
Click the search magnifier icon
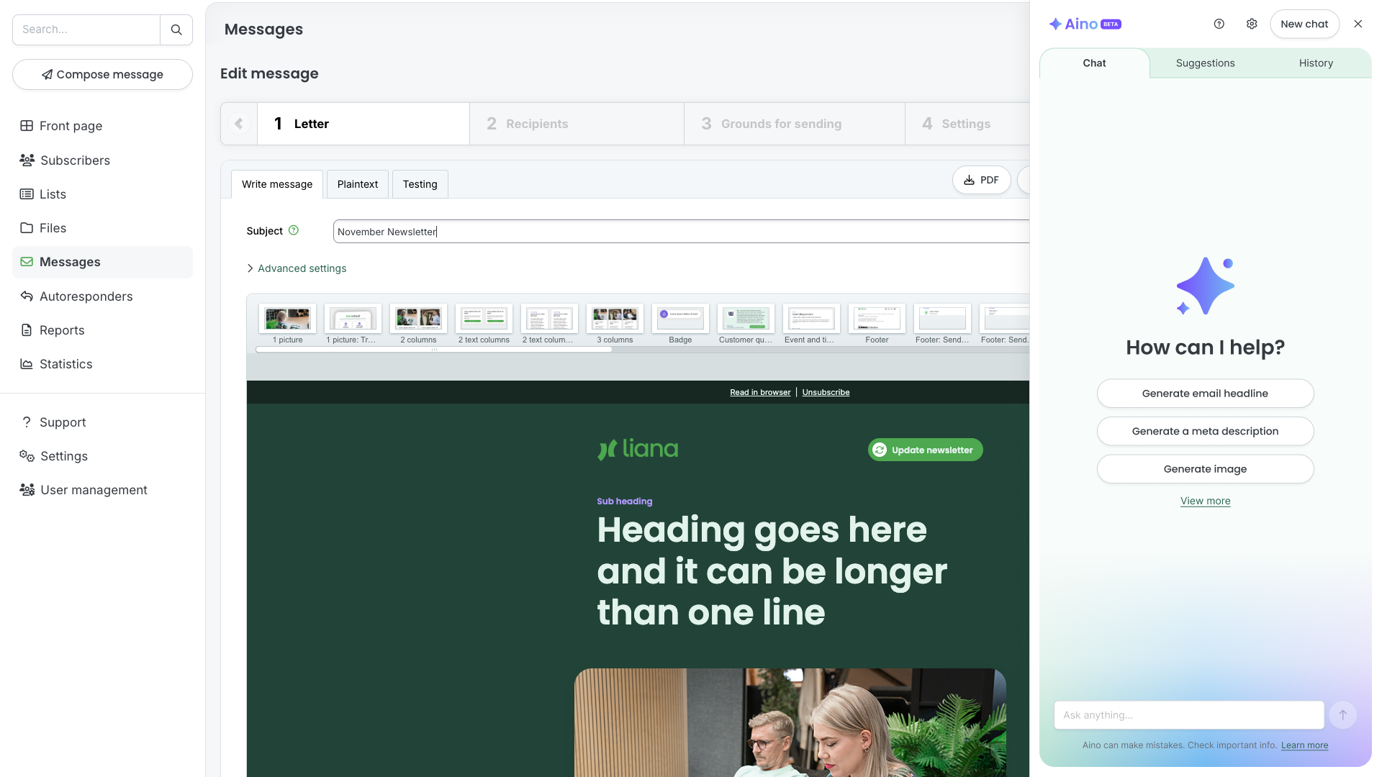176,29
